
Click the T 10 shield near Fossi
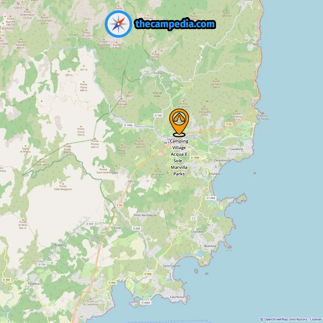[119, 205]
